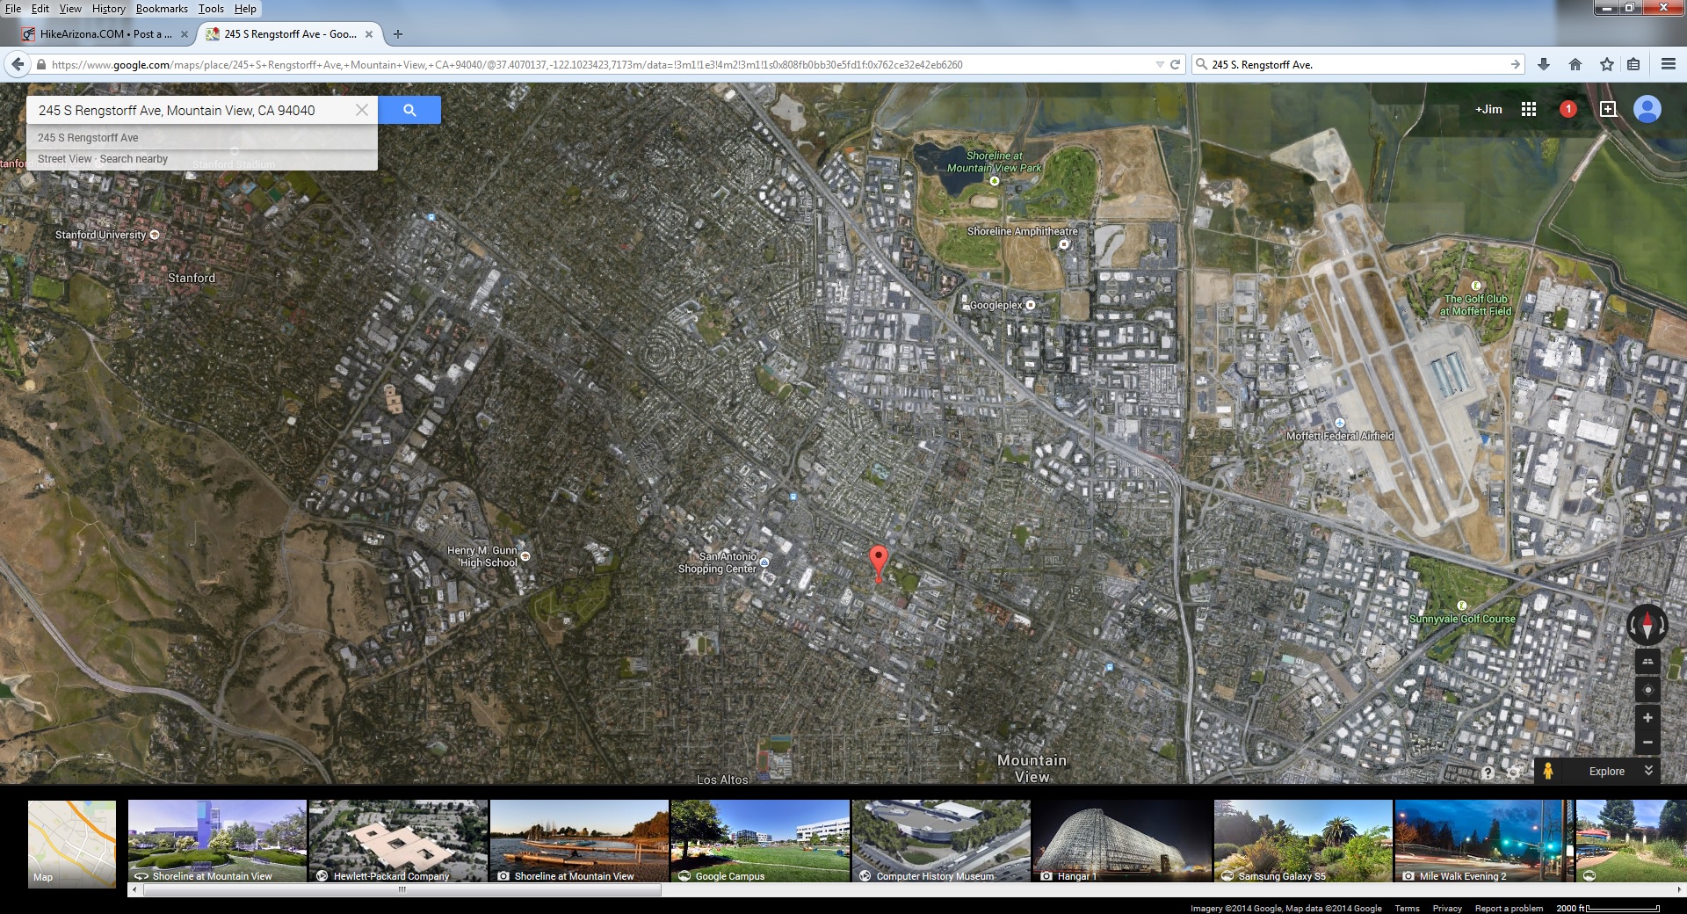Click the compass to reset north

coord(1647,626)
